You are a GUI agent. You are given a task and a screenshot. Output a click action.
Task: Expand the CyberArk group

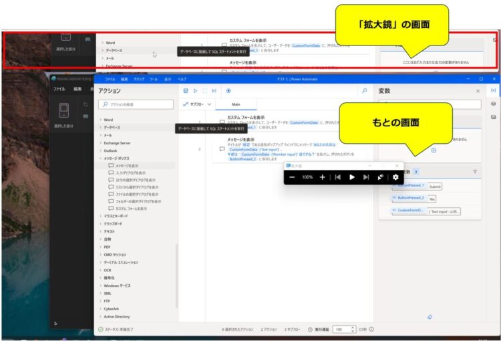tap(100, 309)
